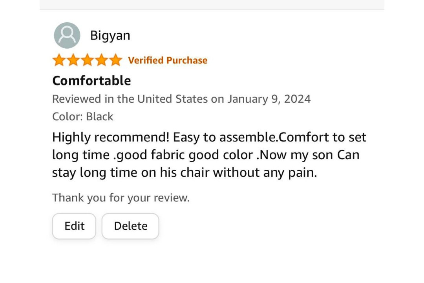Click the fifth rating star
This screenshot has width=424, height=283.
pos(115,60)
